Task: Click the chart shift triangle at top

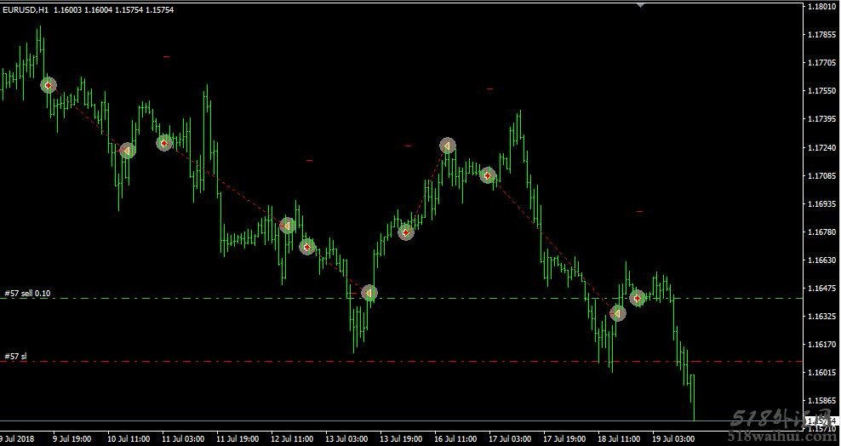Action: (640, 4)
